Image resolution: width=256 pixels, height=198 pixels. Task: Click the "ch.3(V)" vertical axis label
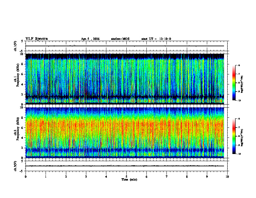[16, 166]
